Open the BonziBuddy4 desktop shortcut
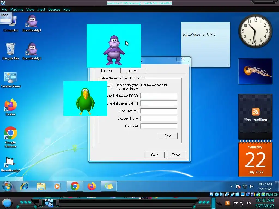 tap(32, 23)
